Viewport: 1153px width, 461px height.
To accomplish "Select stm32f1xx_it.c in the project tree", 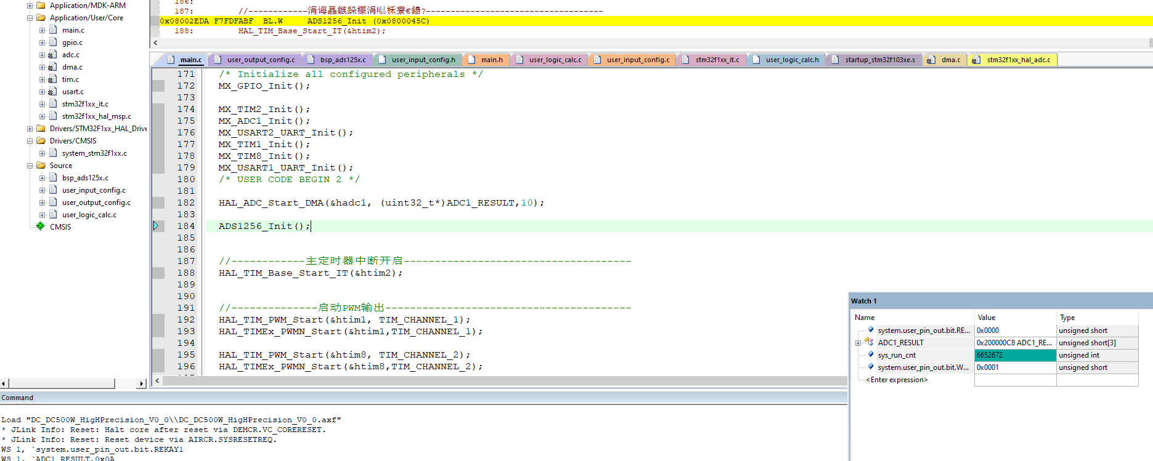I will pos(85,104).
